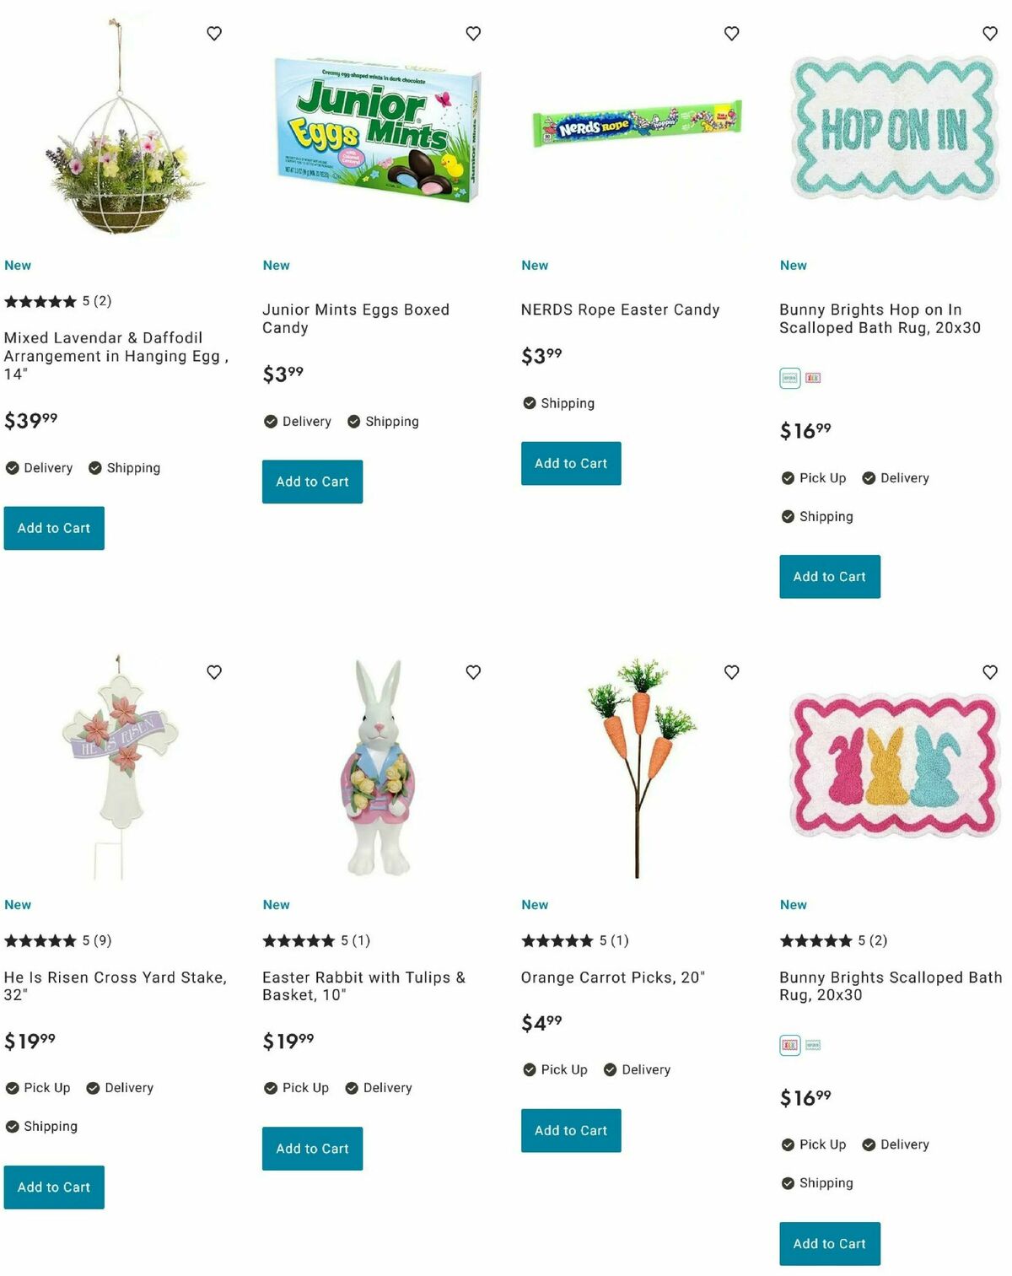Choose second swatch under Hop on In rug
This screenshot has height=1276, width=1012.
[813, 378]
